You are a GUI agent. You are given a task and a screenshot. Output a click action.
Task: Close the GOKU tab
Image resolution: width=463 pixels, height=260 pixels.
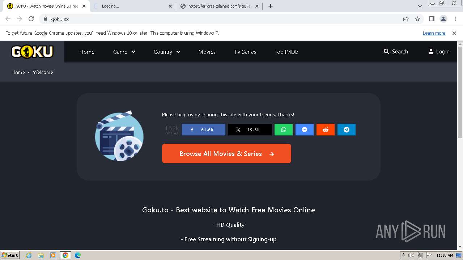(84, 6)
